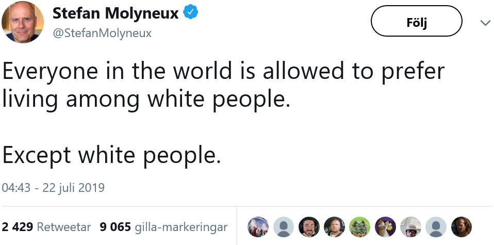Click the cat avatar on purple background
Screen dimensions: 494x245
point(385,227)
